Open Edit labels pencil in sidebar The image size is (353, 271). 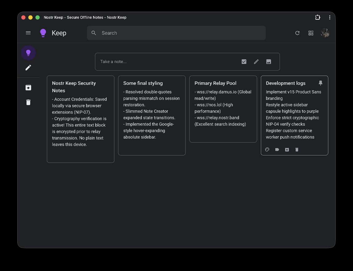pos(28,68)
